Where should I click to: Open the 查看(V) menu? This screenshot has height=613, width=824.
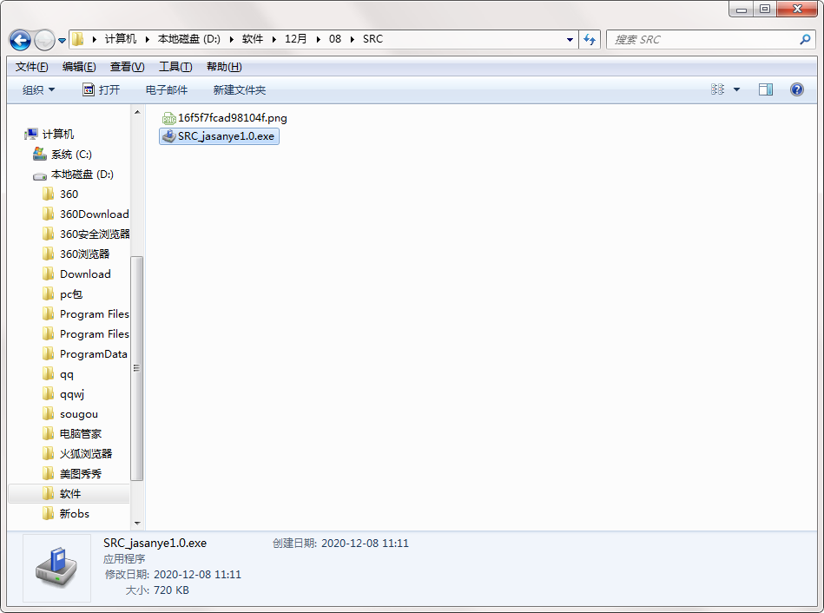[127, 67]
